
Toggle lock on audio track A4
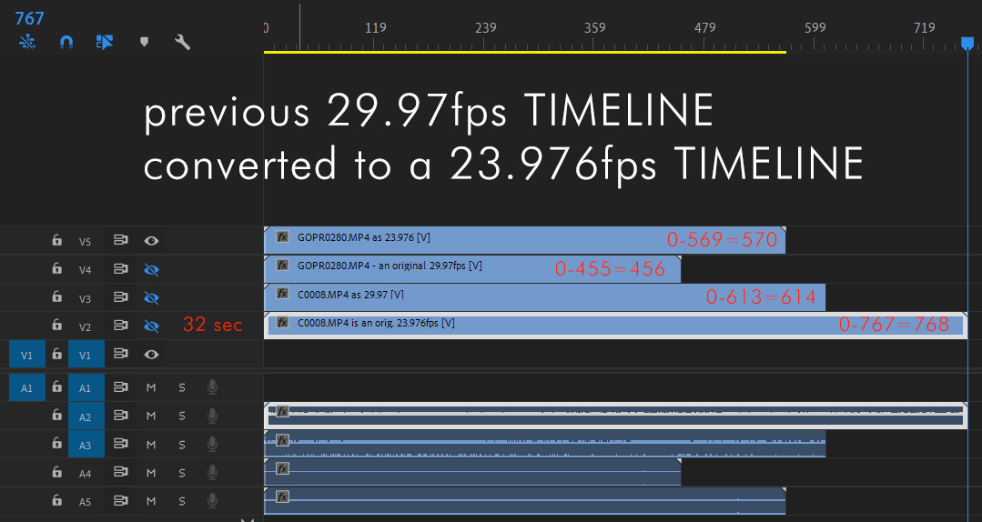pos(57,473)
